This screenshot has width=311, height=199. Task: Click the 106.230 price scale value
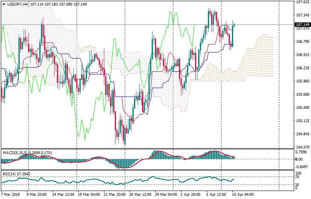(x=303, y=68)
